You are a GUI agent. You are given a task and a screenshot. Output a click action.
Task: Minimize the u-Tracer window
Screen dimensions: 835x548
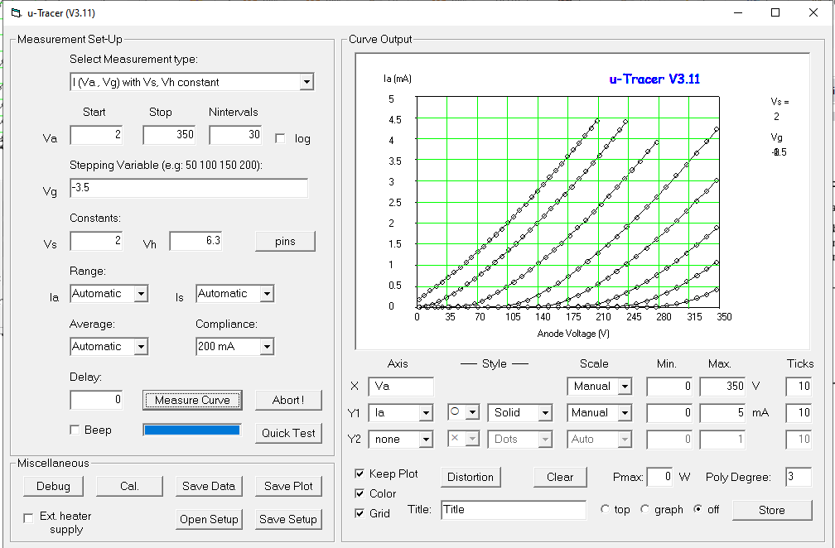[738, 12]
